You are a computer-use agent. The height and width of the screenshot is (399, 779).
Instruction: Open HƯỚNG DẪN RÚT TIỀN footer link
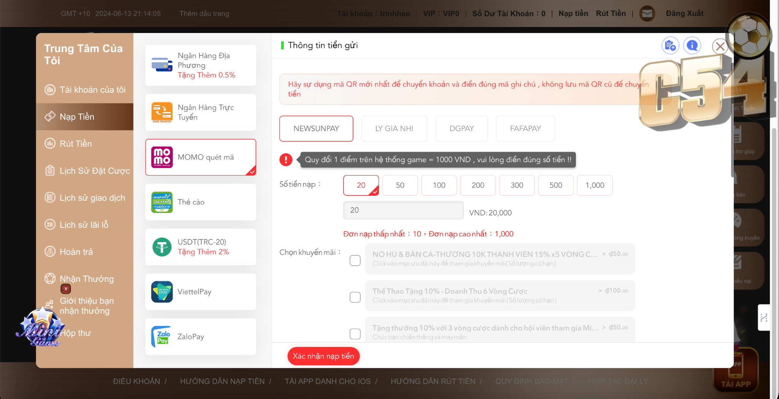point(433,381)
